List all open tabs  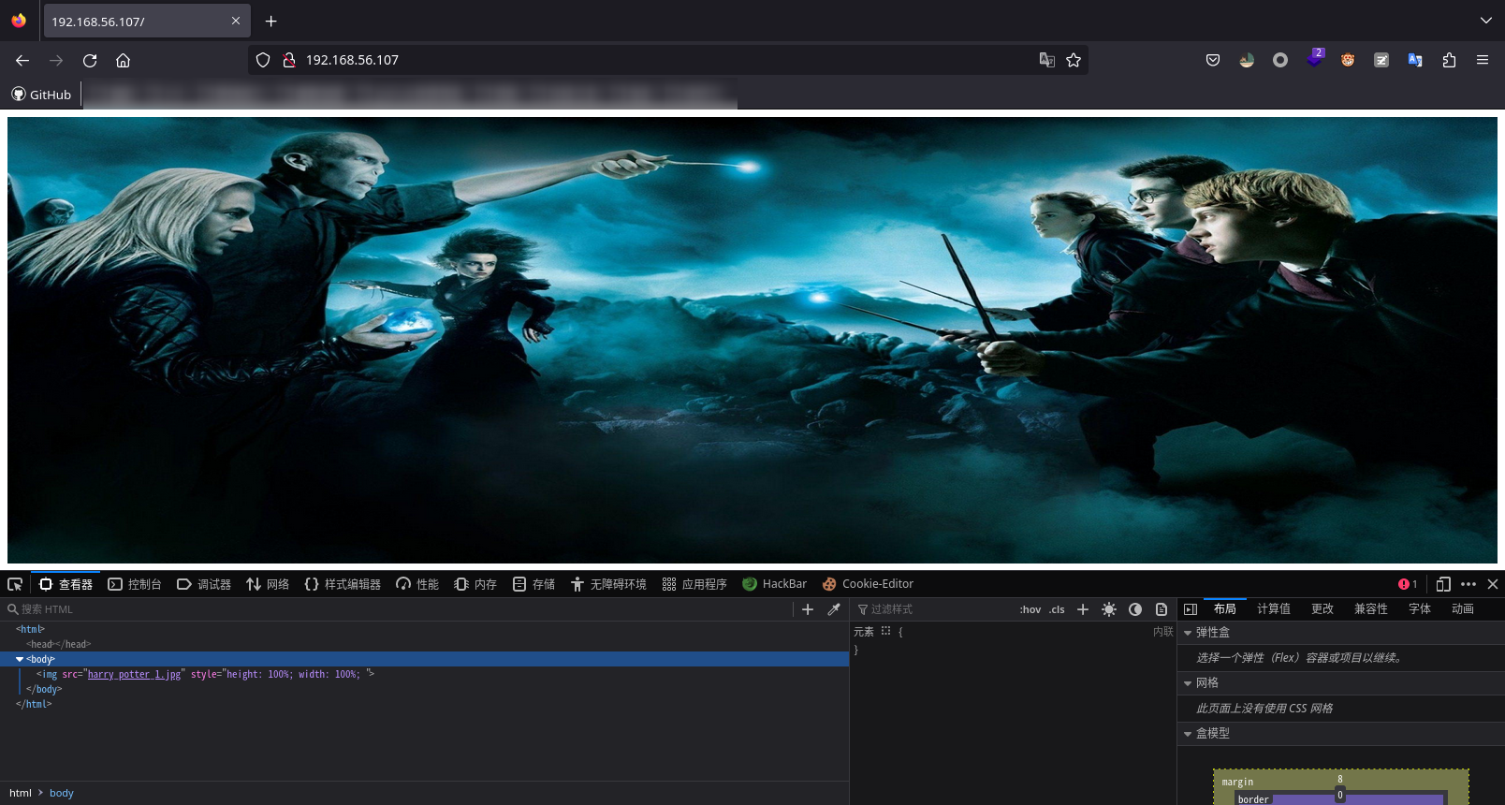1486,21
